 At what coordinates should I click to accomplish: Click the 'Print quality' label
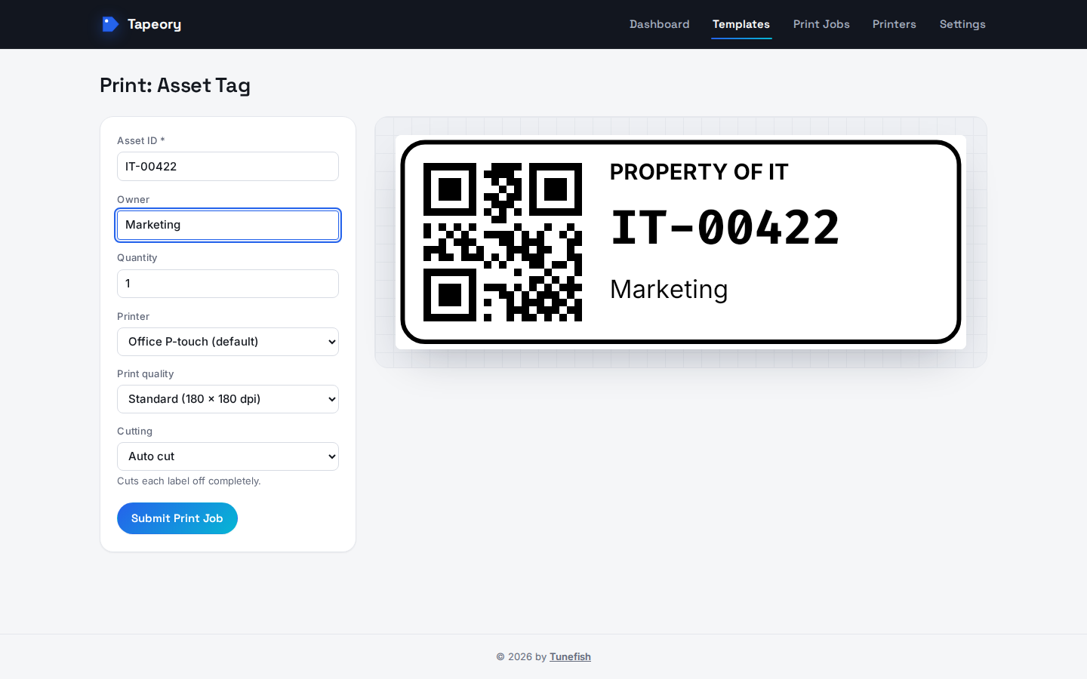pyautogui.click(x=146, y=374)
